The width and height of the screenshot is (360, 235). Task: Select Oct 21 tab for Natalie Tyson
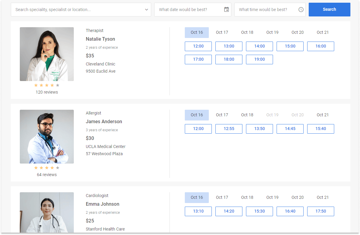click(x=323, y=32)
